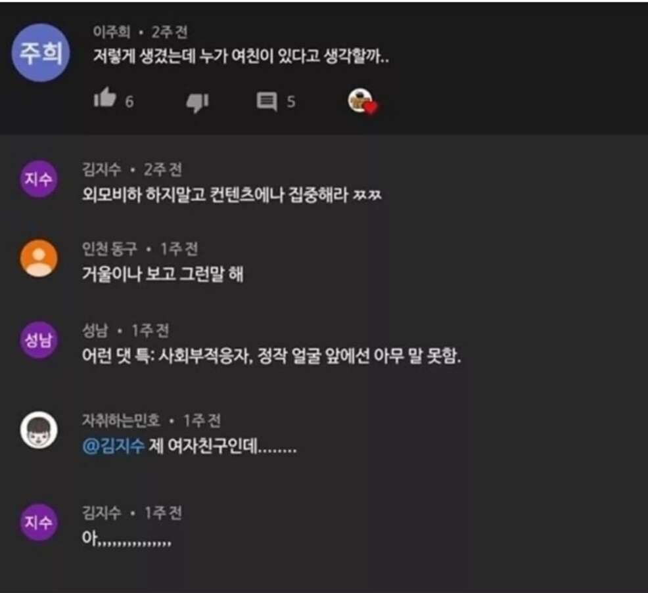Open the 이주희 username
Image resolution: width=648 pixels, height=593 pixels.
(x=111, y=32)
